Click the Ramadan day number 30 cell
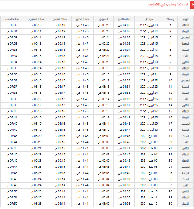 (x=170, y=204)
